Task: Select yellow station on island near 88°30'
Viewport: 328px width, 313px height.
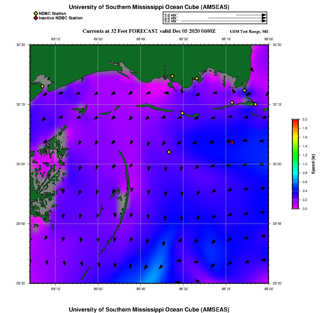Action: [182, 113]
